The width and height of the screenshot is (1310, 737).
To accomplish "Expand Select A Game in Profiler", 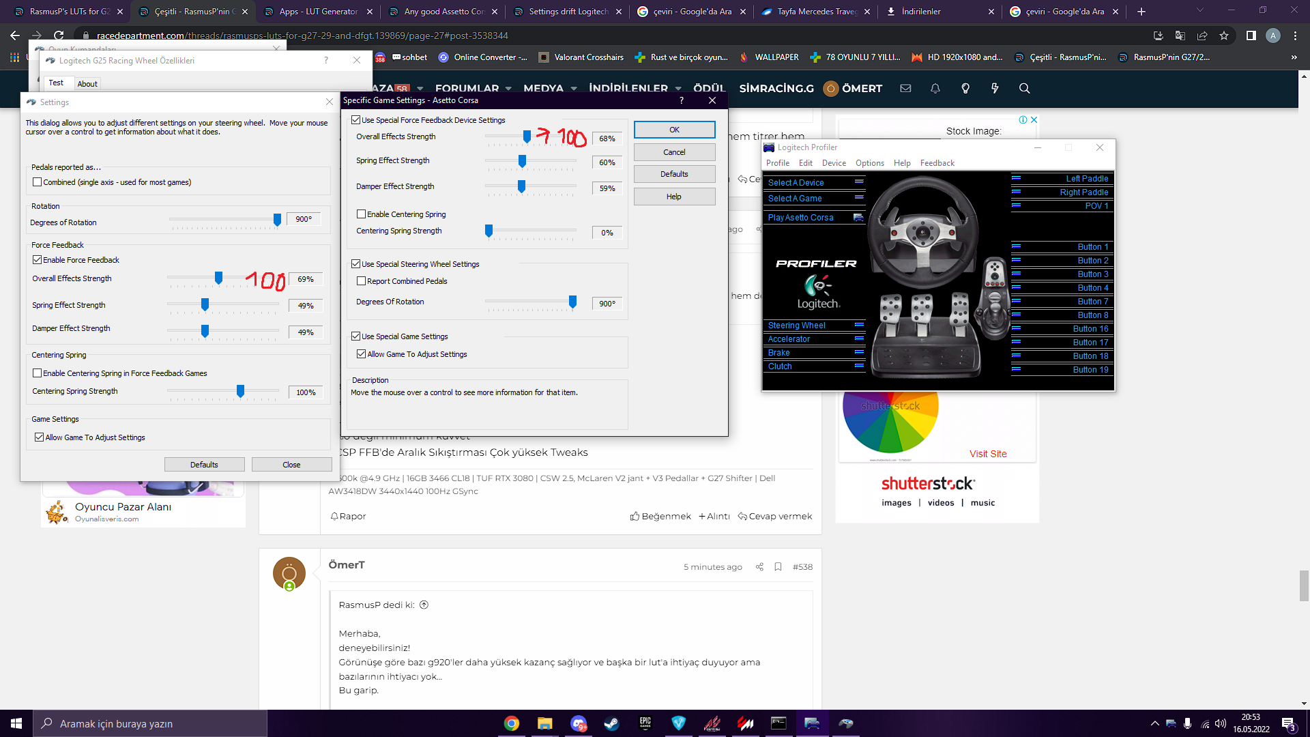I will [x=859, y=198].
